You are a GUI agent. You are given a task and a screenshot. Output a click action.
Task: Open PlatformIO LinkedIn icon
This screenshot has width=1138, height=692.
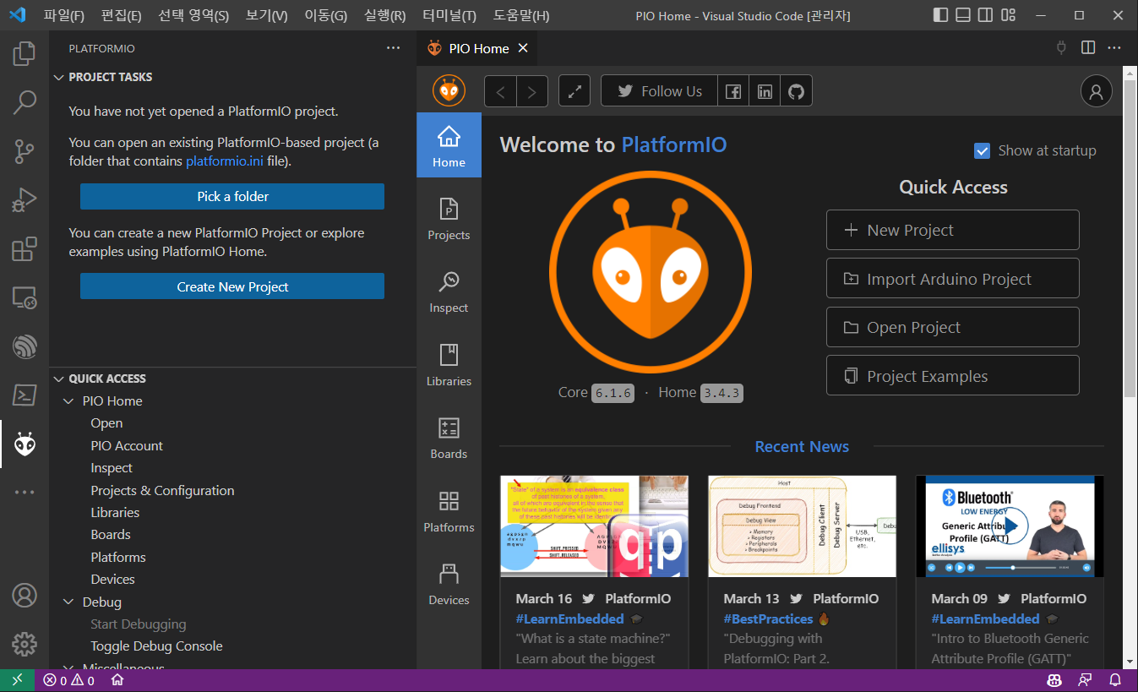tap(765, 91)
